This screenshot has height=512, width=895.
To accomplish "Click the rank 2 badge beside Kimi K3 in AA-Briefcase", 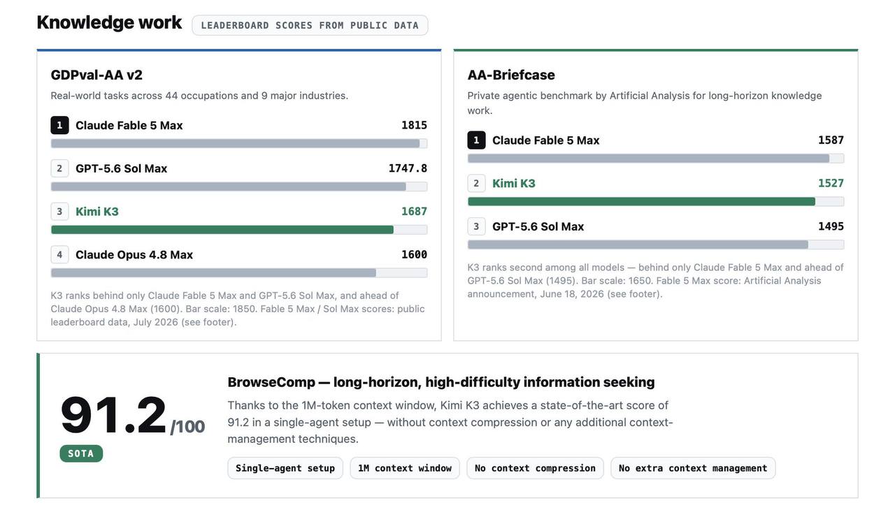I will (x=476, y=184).
